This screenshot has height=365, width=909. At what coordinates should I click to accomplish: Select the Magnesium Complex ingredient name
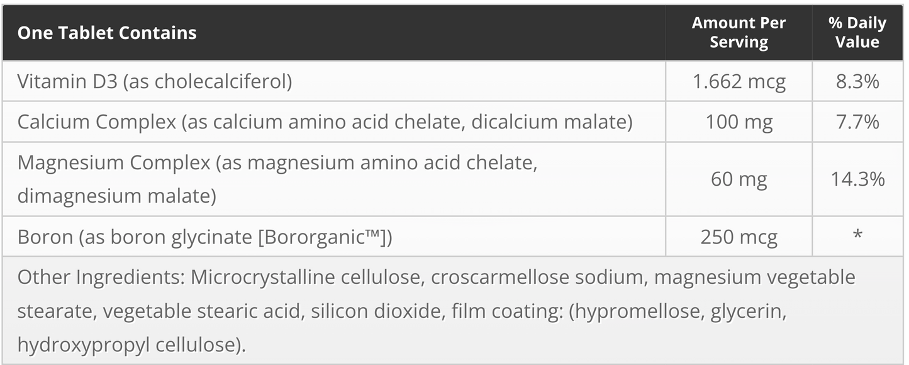277,163
